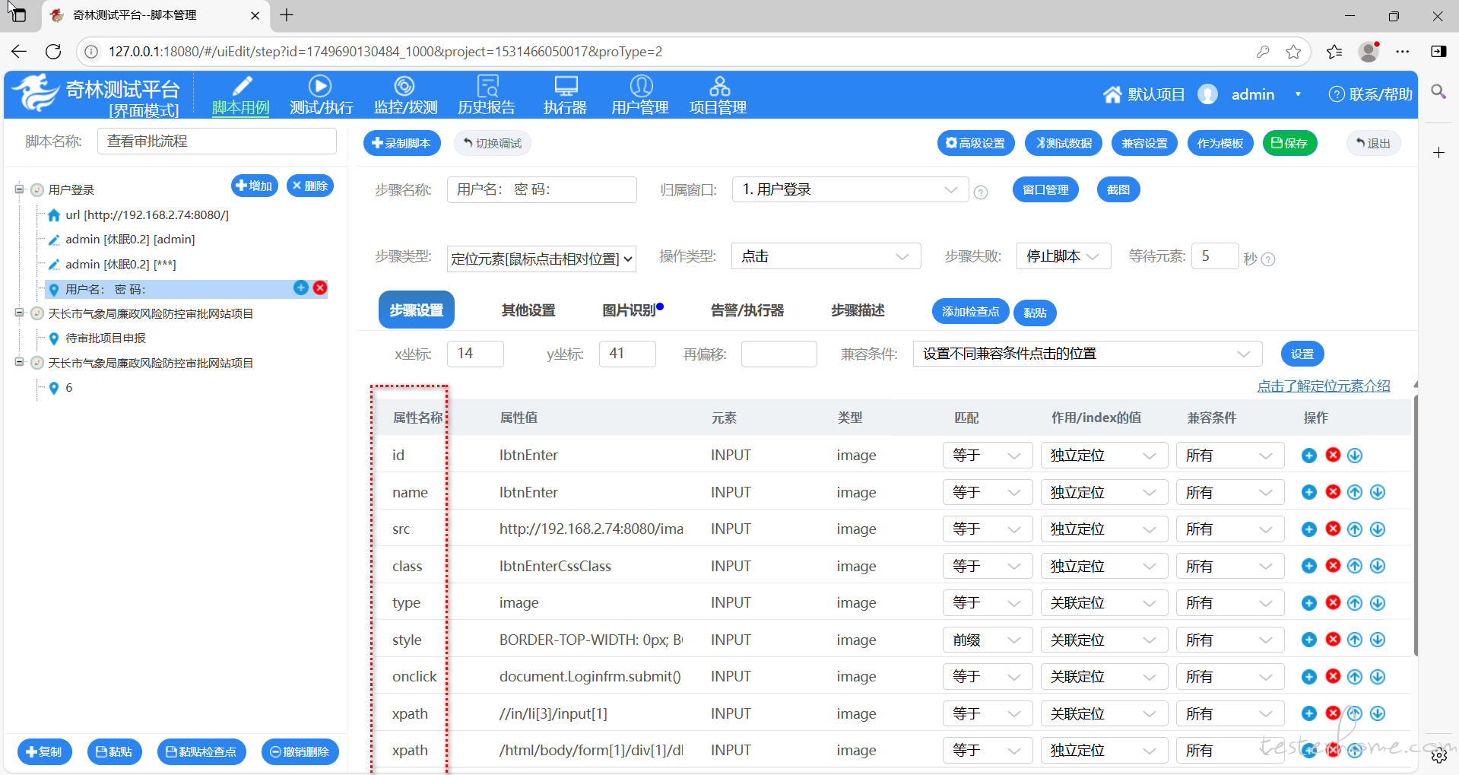1459x775 pixels.
Task: Open the 步骤失败 dropdown showing 停止脚本
Action: [x=1063, y=256]
